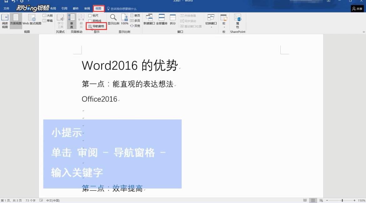Open the Layout tab (布局)

coord(53,9)
